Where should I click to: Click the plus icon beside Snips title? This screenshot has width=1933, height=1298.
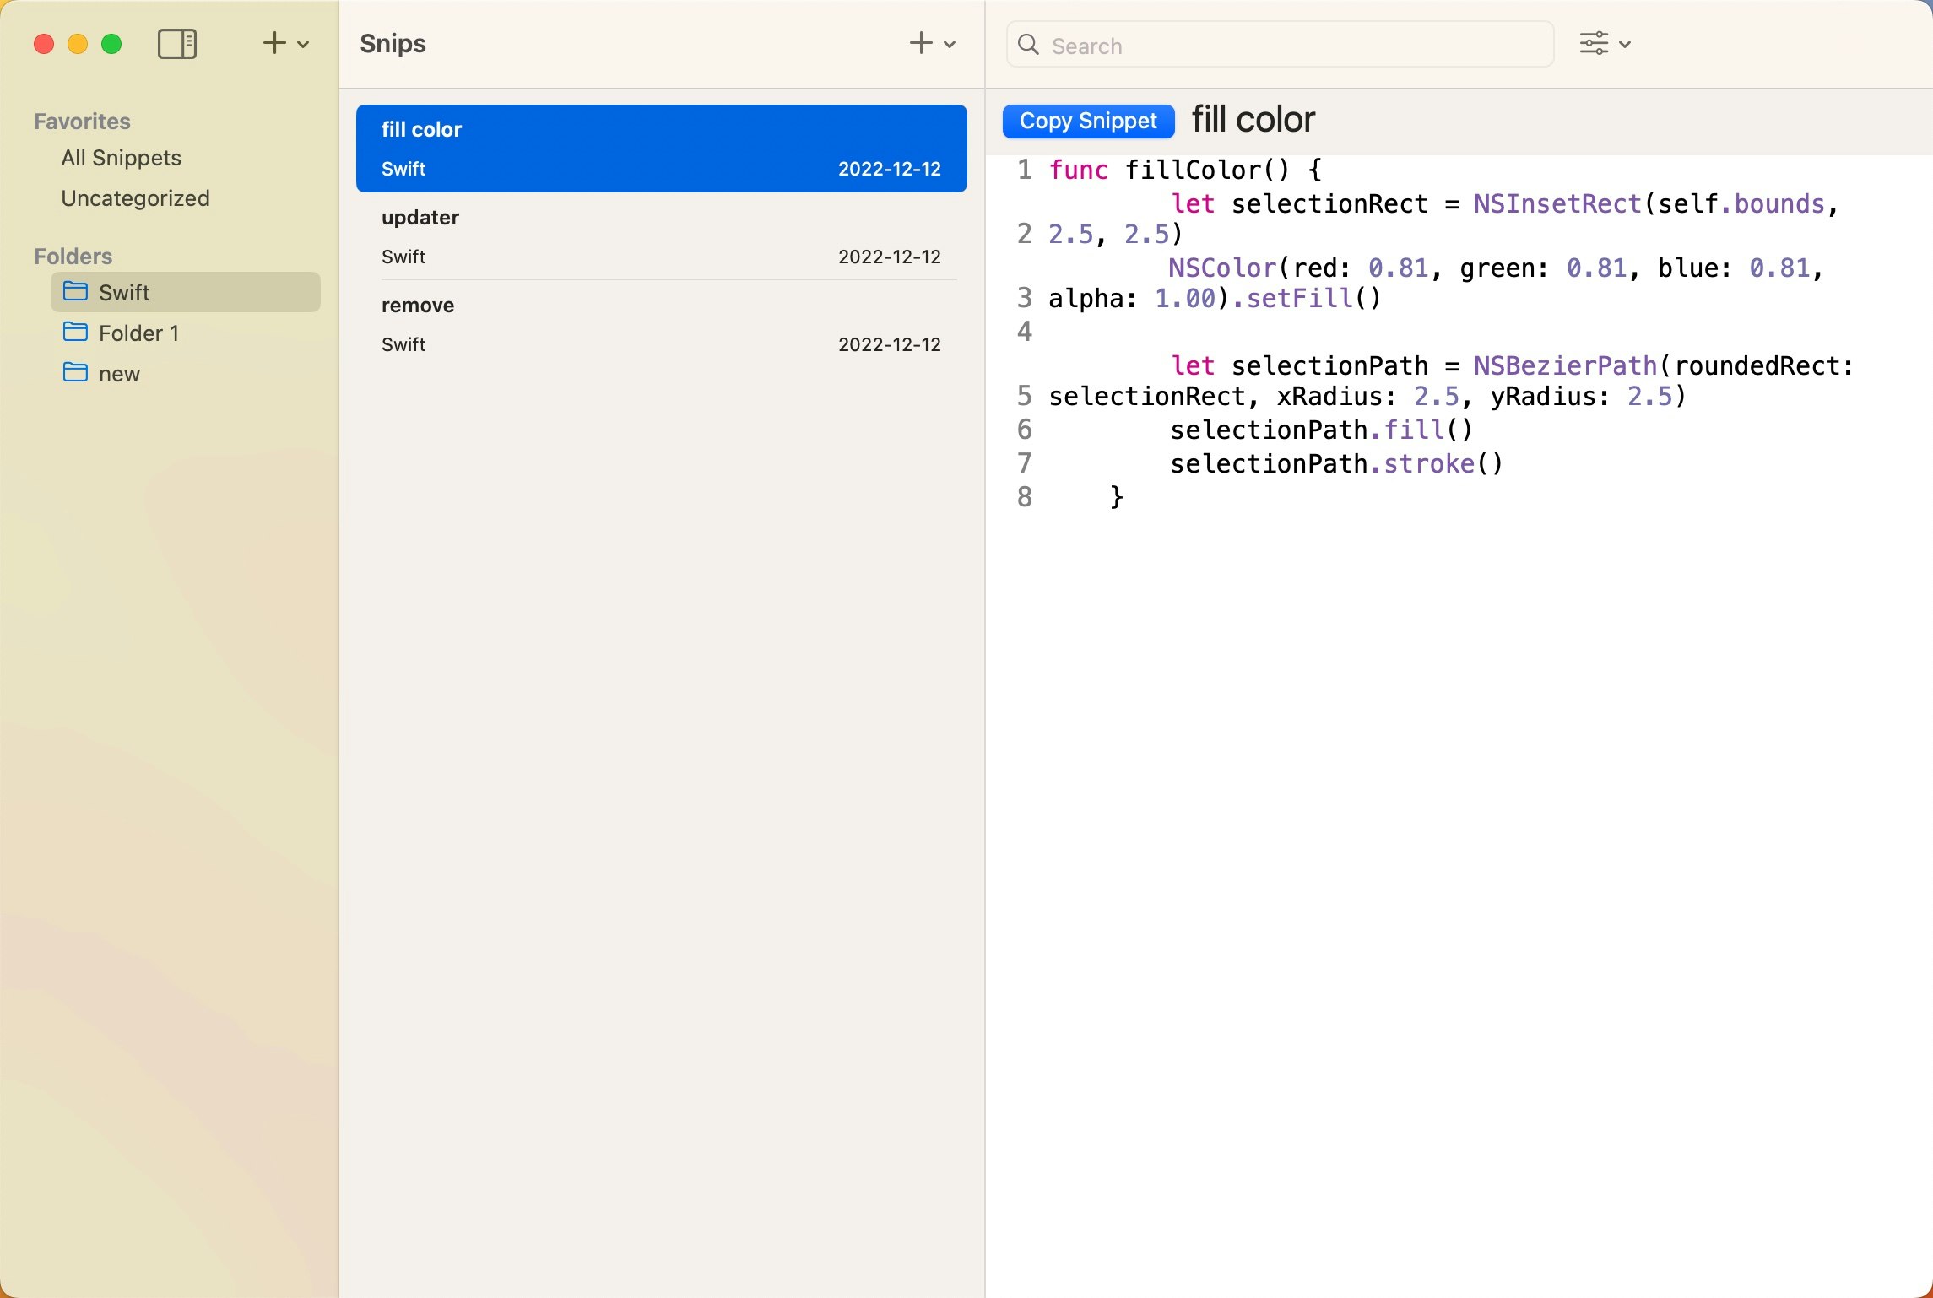[x=921, y=43]
